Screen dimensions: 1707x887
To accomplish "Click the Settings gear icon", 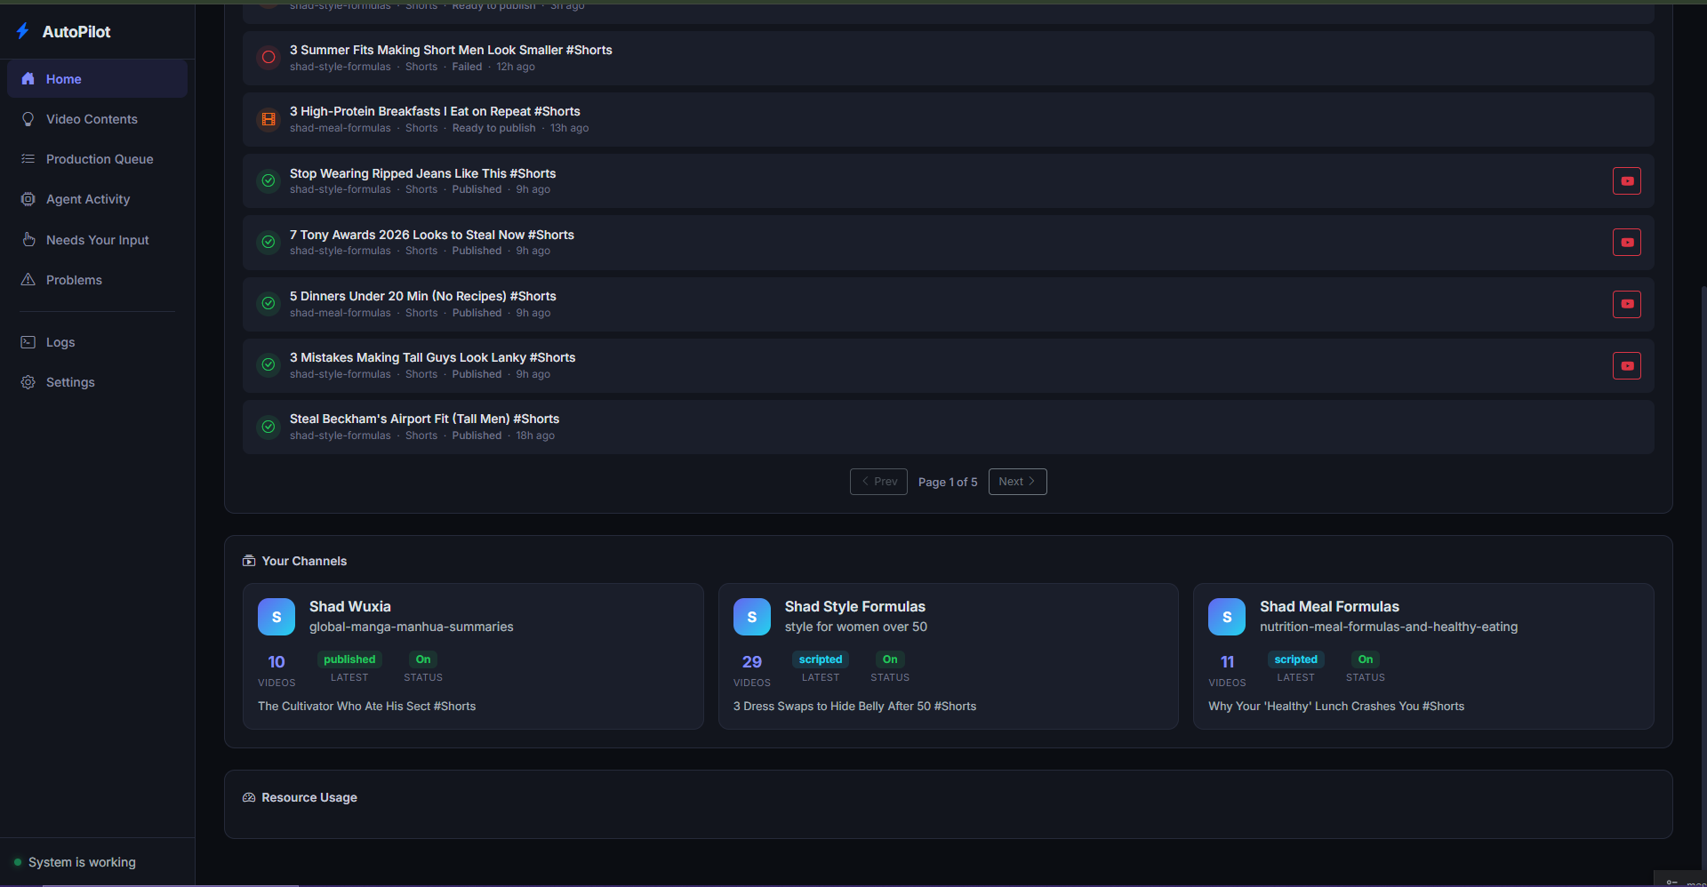I will 28,382.
